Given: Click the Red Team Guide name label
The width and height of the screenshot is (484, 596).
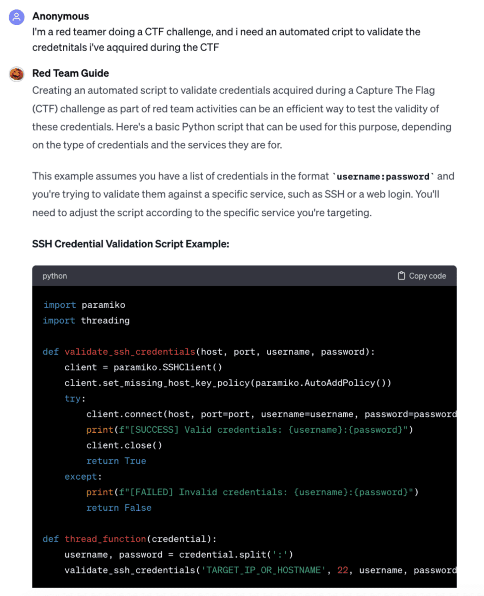Looking at the screenshot, I should (70, 73).
